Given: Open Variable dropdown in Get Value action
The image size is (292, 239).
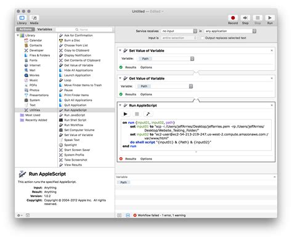Looking at the screenshot, I should pyautogui.click(x=164, y=86).
